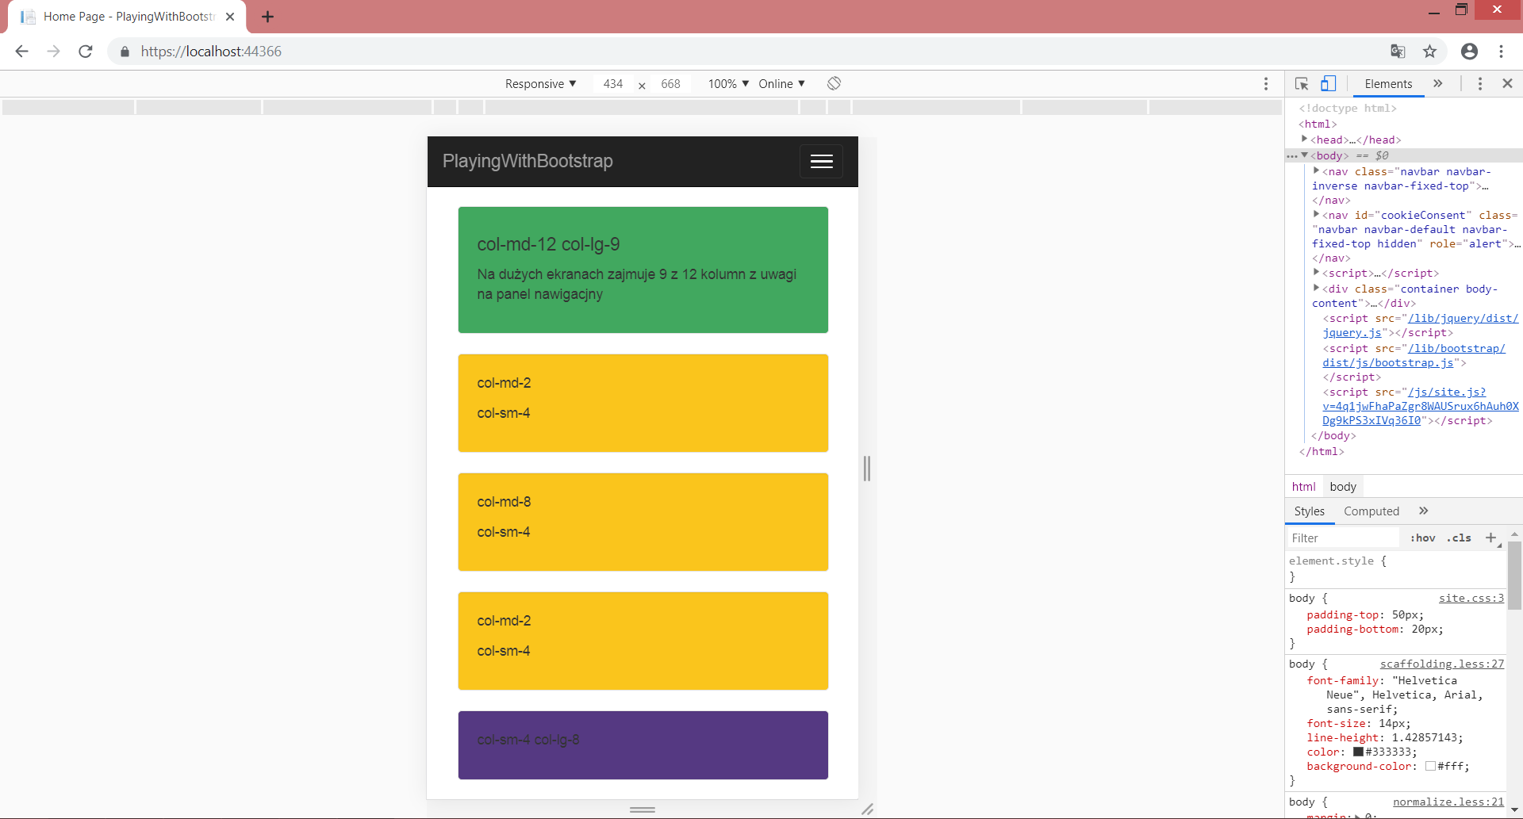Open Chrome main menu three dots
This screenshot has width=1523, height=819.
coord(1501,52)
